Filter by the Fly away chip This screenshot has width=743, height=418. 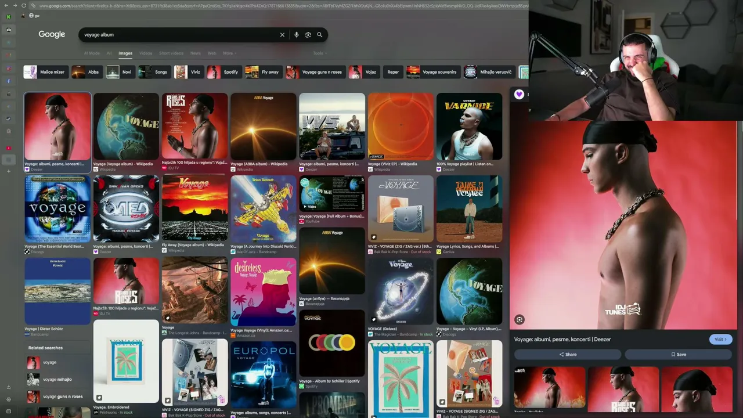coord(263,72)
